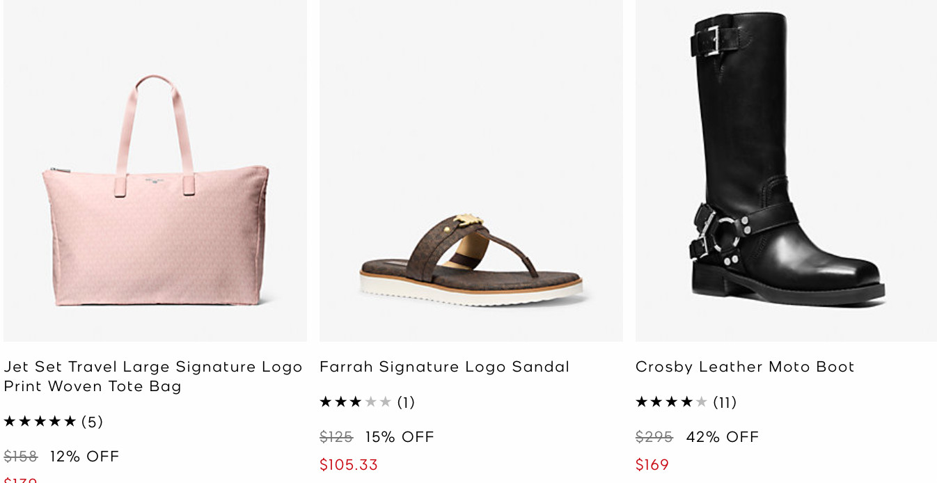Open the Farrah Signature Logo Sandal link
937x483 pixels.
pyautogui.click(x=444, y=367)
